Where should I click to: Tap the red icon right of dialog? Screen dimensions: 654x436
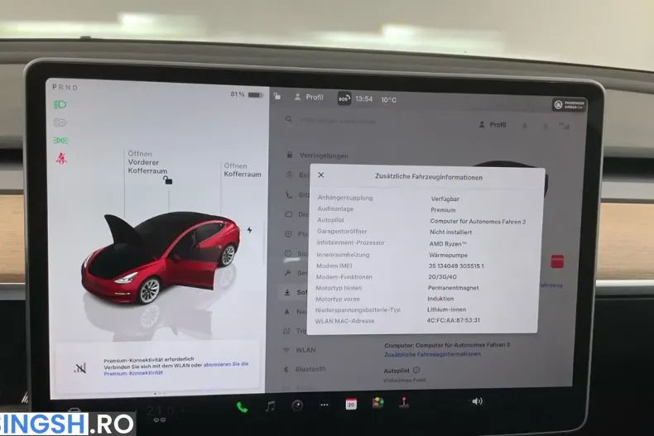pyautogui.click(x=557, y=261)
